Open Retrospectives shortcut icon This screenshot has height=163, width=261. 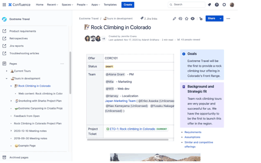click(x=4, y=38)
